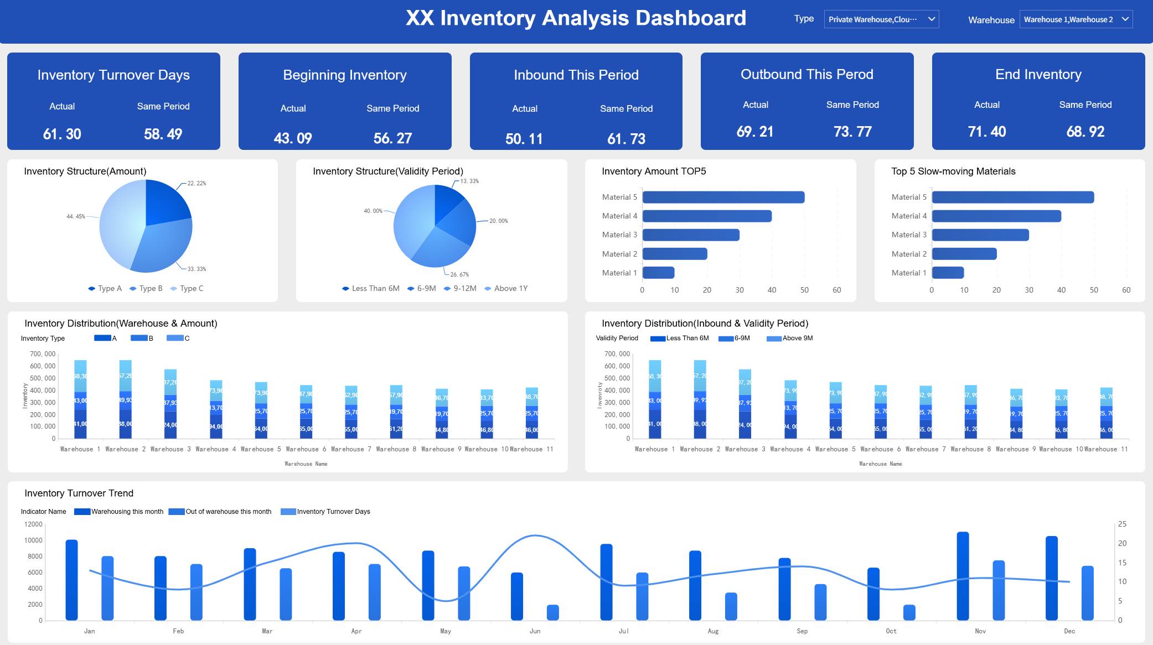Click legend swatch A in warehouse chart
The height and width of the screenshot is (645, 1153).
click(x=102, y=338)
